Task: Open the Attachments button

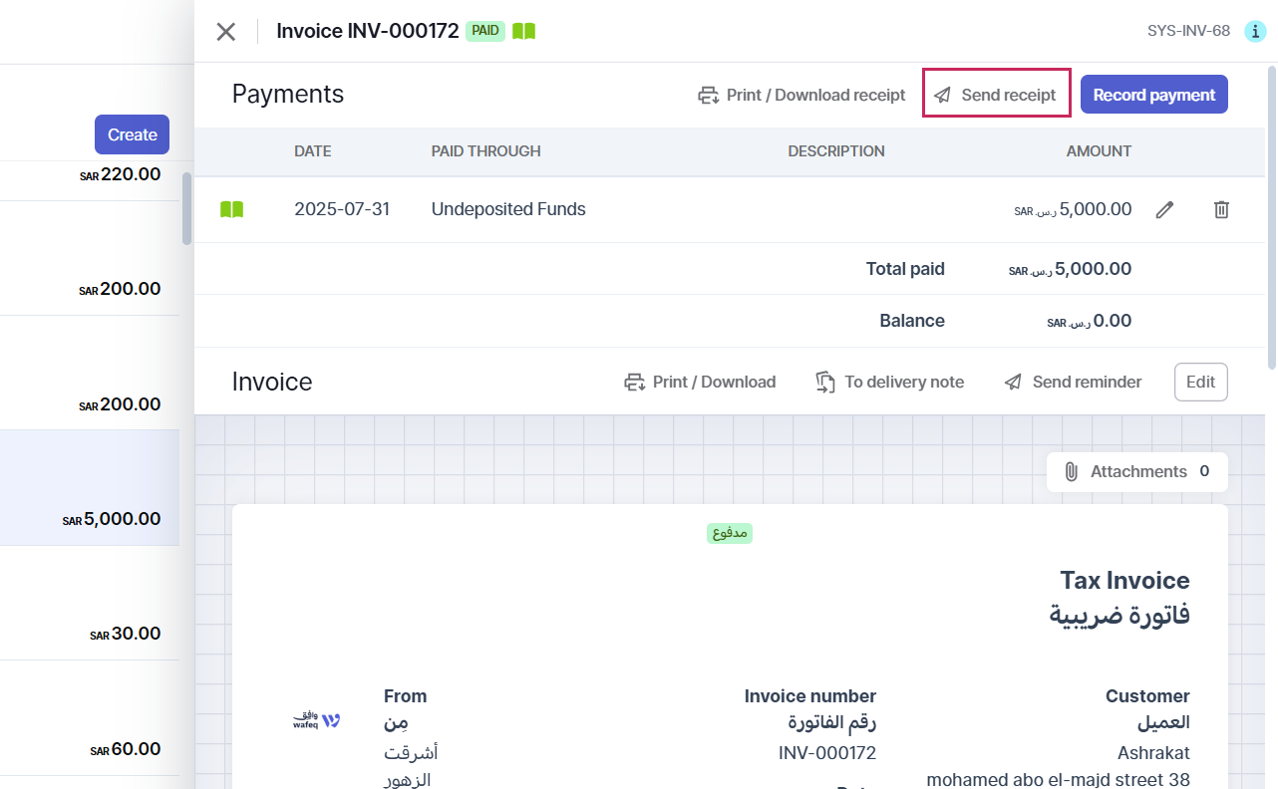Action: pos(1136,471)
